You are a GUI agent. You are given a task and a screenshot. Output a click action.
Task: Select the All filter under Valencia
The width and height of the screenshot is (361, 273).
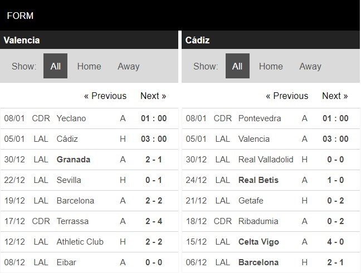[x=55, y=66]
